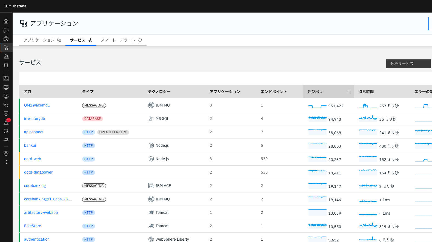Image resolution: width=432 pixels, height=242 pixels.
Task: Open the Infrastructure layers icon in sidebar
Action: [6, 65]
